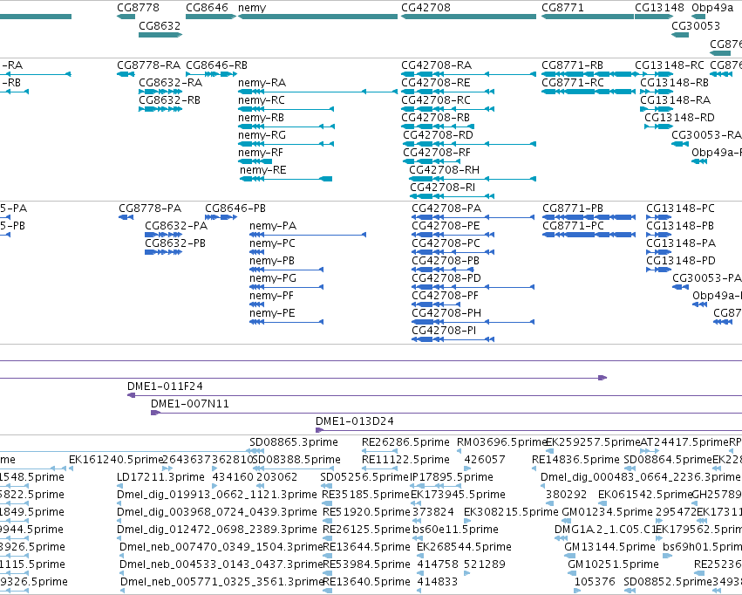The image size is (742, 595).
Task: Select the CG42708 gene span
Action: [x=468, y=17]
